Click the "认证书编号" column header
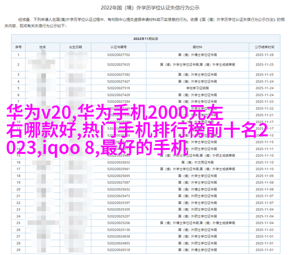This screenshot has width=293, height=255. click(x=119, y=47)
